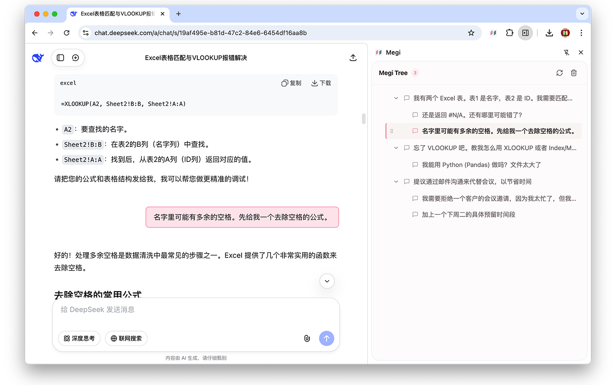
Task: View site information icon in address bar
Action: click(86, 33)
